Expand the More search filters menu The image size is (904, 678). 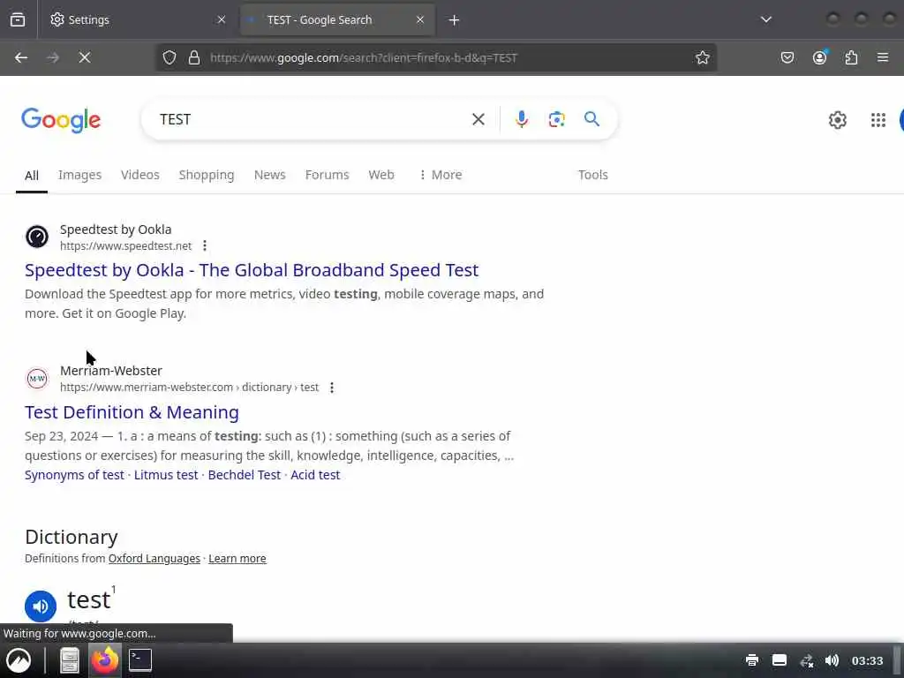pos(441,175)
